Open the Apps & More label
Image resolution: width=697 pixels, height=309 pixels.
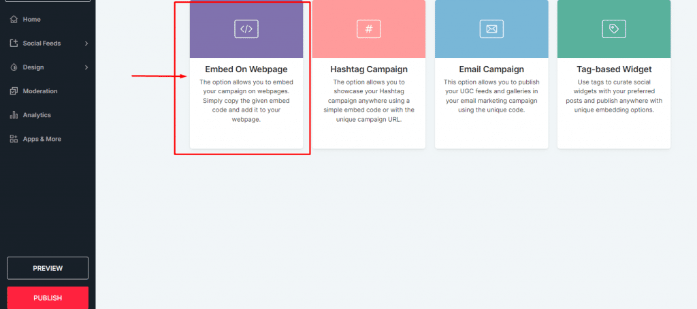[42, 139]
